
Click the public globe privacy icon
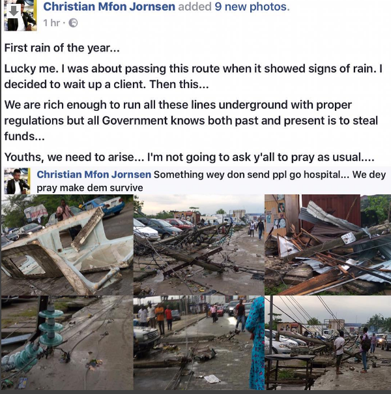coord(73,23)
